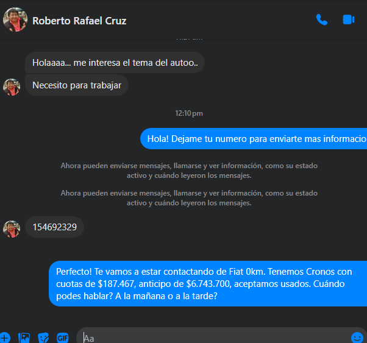Click second 'Ahora pueden enviarse mensajes' notice

189,198
